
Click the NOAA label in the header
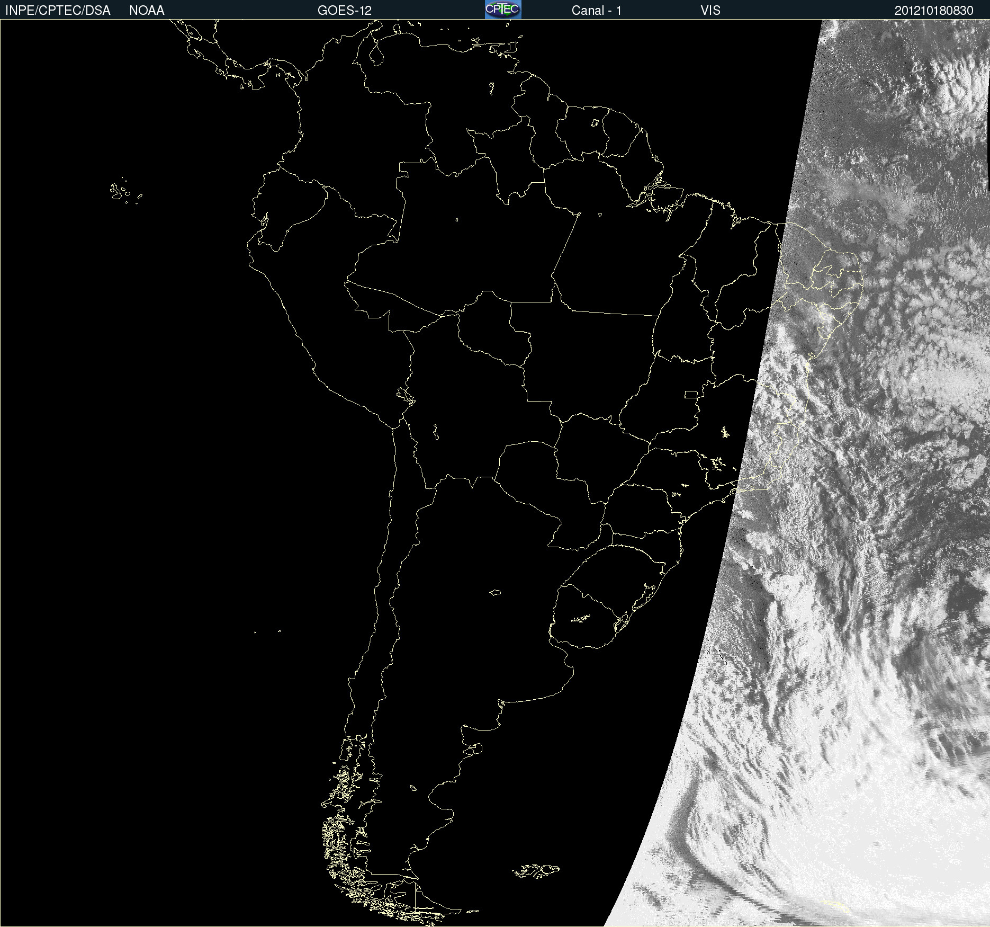point(147,11)
